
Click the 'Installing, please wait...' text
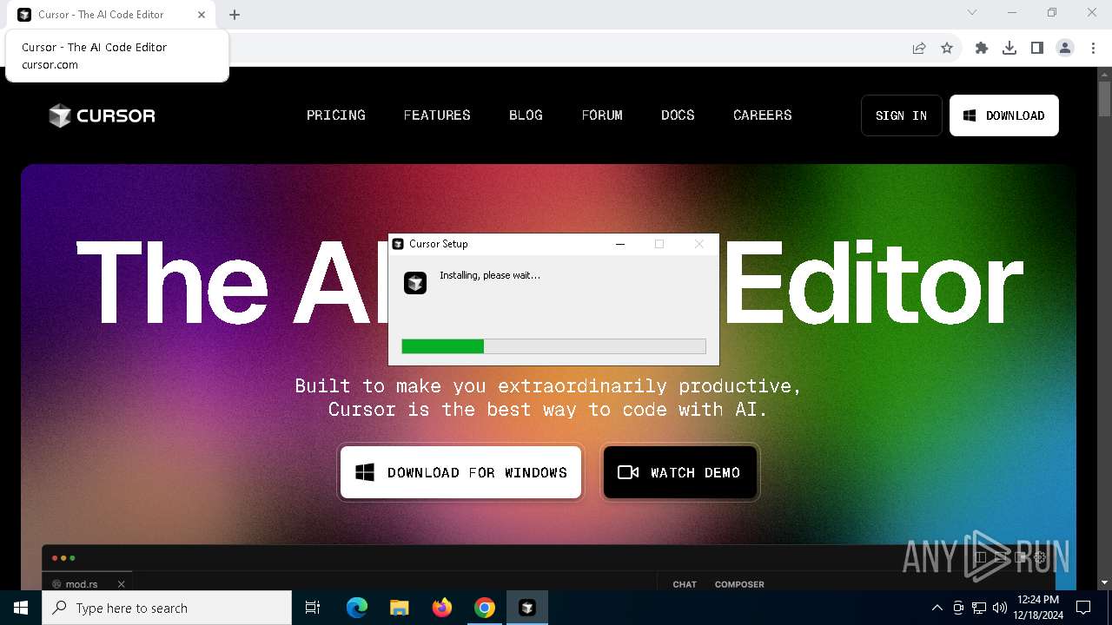click(490, 275)
